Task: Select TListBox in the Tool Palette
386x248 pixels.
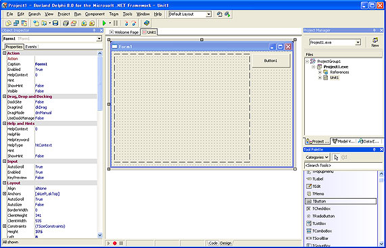Action: [341, 224]
